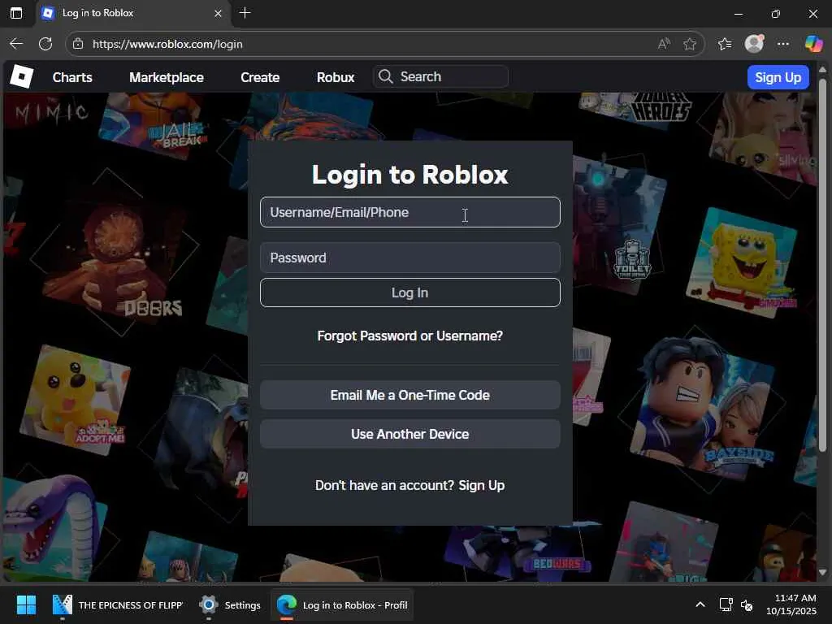832x624 pixels.
Task: Click the blue Sign Up button
Action: [778, 77]
